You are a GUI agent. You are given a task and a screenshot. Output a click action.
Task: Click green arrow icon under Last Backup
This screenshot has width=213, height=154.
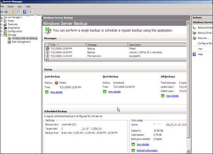(47, 92)
